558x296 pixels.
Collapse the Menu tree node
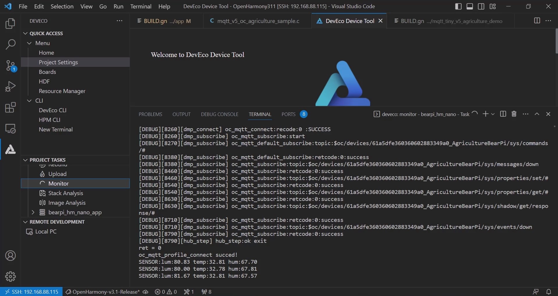[x=29, y=43]
